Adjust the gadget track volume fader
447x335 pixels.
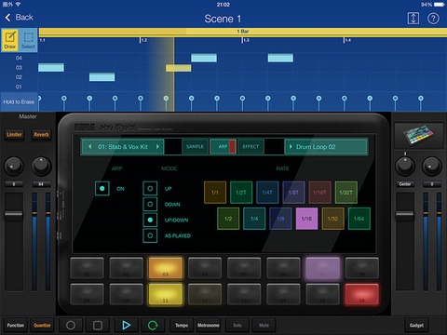(x=404, y=214)
